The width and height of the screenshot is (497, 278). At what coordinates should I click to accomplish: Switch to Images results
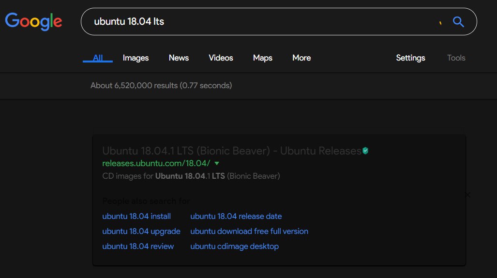[136, 58]
